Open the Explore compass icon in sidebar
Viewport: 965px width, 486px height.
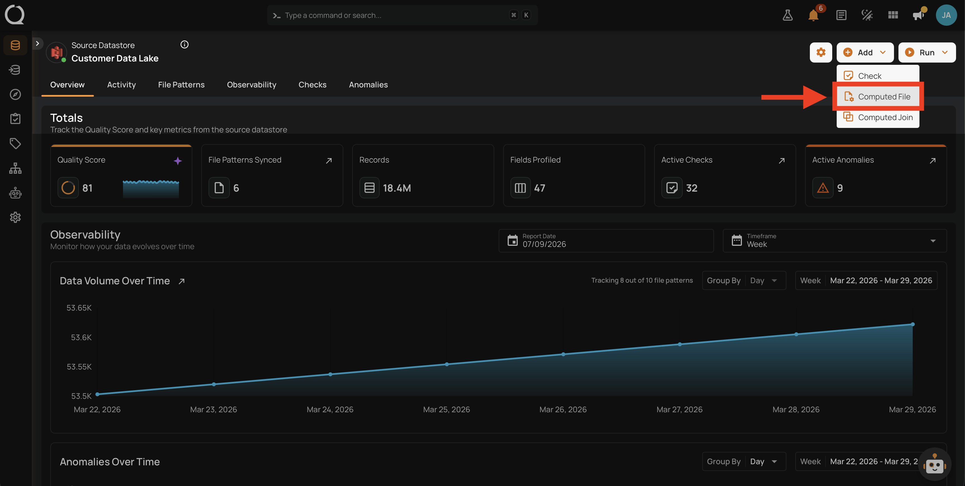(15, 94)
